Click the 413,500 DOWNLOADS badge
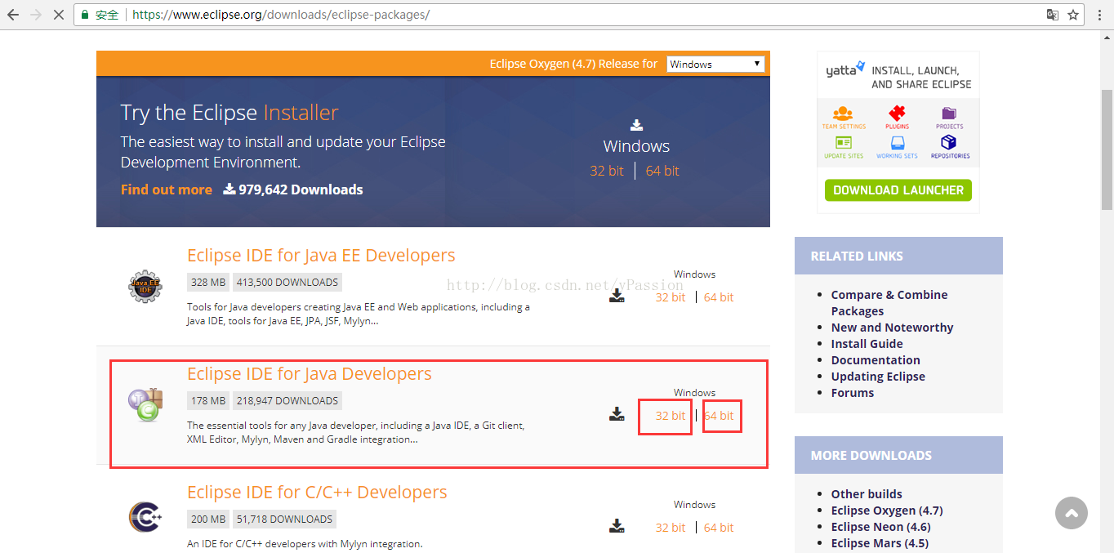1114x553 pixels. pyautogui.click(x=287, y=283)
